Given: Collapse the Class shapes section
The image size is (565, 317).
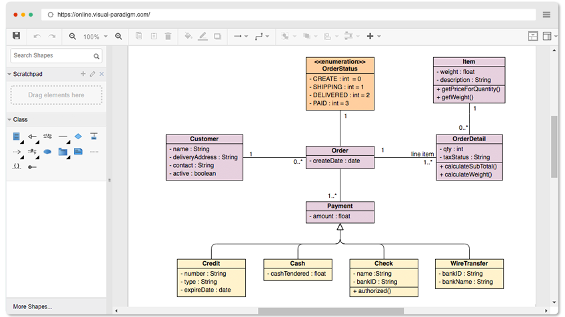Looking at the screenshot, I should click(9, 119).
